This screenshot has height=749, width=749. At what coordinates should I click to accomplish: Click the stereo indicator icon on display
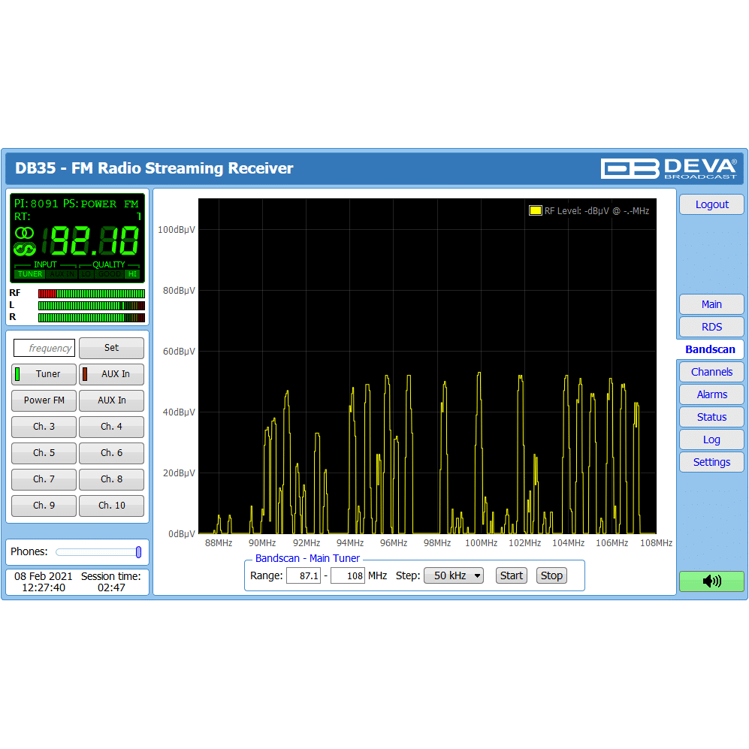tap(24, 233)
